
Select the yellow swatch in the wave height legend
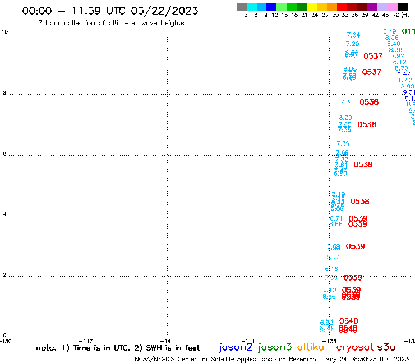point(312,7)
